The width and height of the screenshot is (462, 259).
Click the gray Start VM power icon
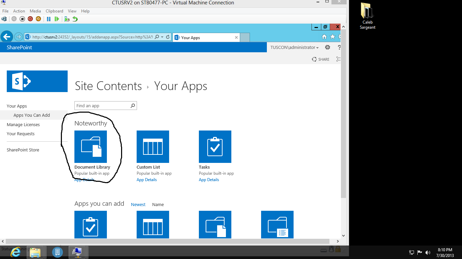14,19
